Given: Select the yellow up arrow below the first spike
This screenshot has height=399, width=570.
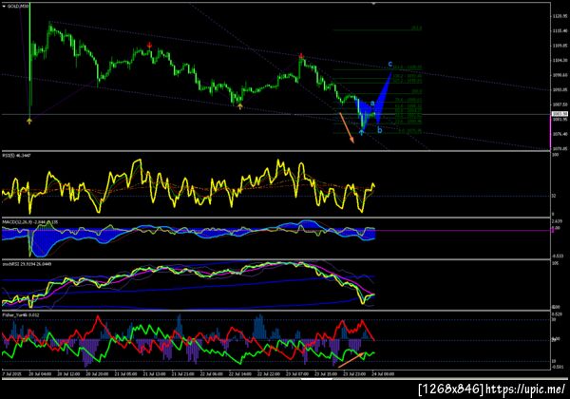Looking at the screenshot, I should [x=29, y=121].
